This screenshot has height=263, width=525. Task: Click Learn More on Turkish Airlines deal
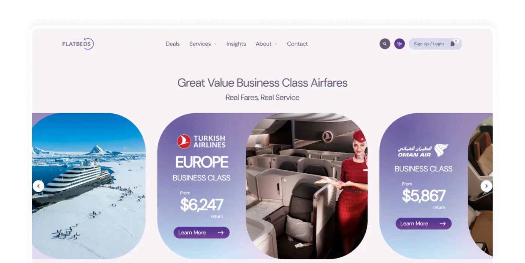(x=201, y=233)
